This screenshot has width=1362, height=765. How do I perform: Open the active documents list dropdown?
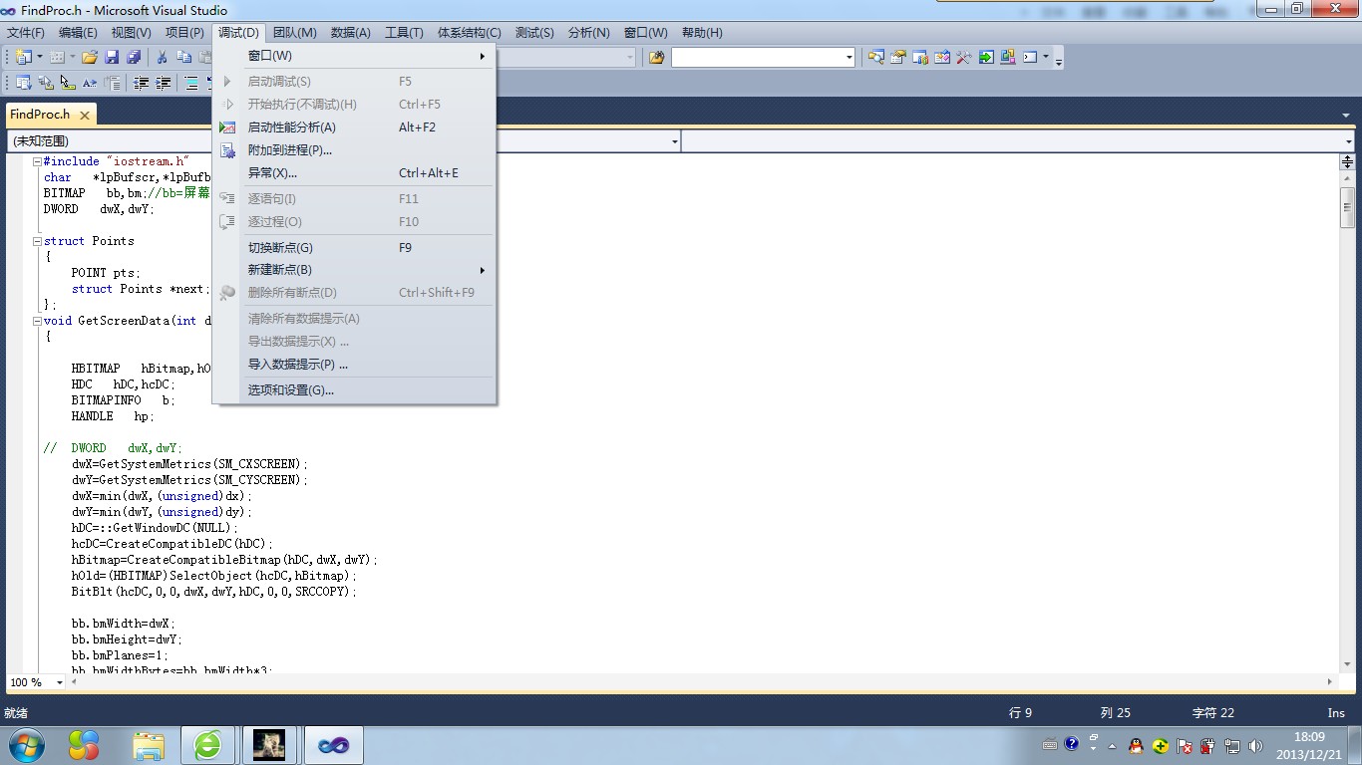[1346, 116]
